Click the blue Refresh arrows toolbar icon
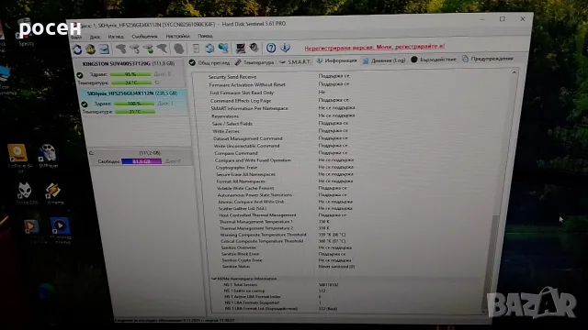The width and height of the screenshot is (588, 330). [x=77, y=49]
